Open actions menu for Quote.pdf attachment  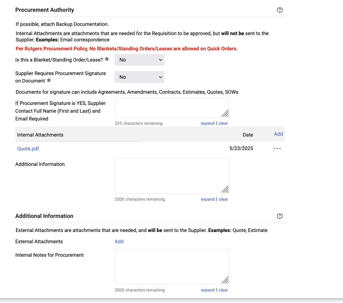point(277,149)
